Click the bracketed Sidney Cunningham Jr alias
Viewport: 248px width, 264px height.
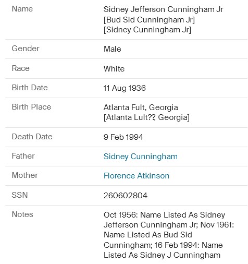(x=147, y=30)
